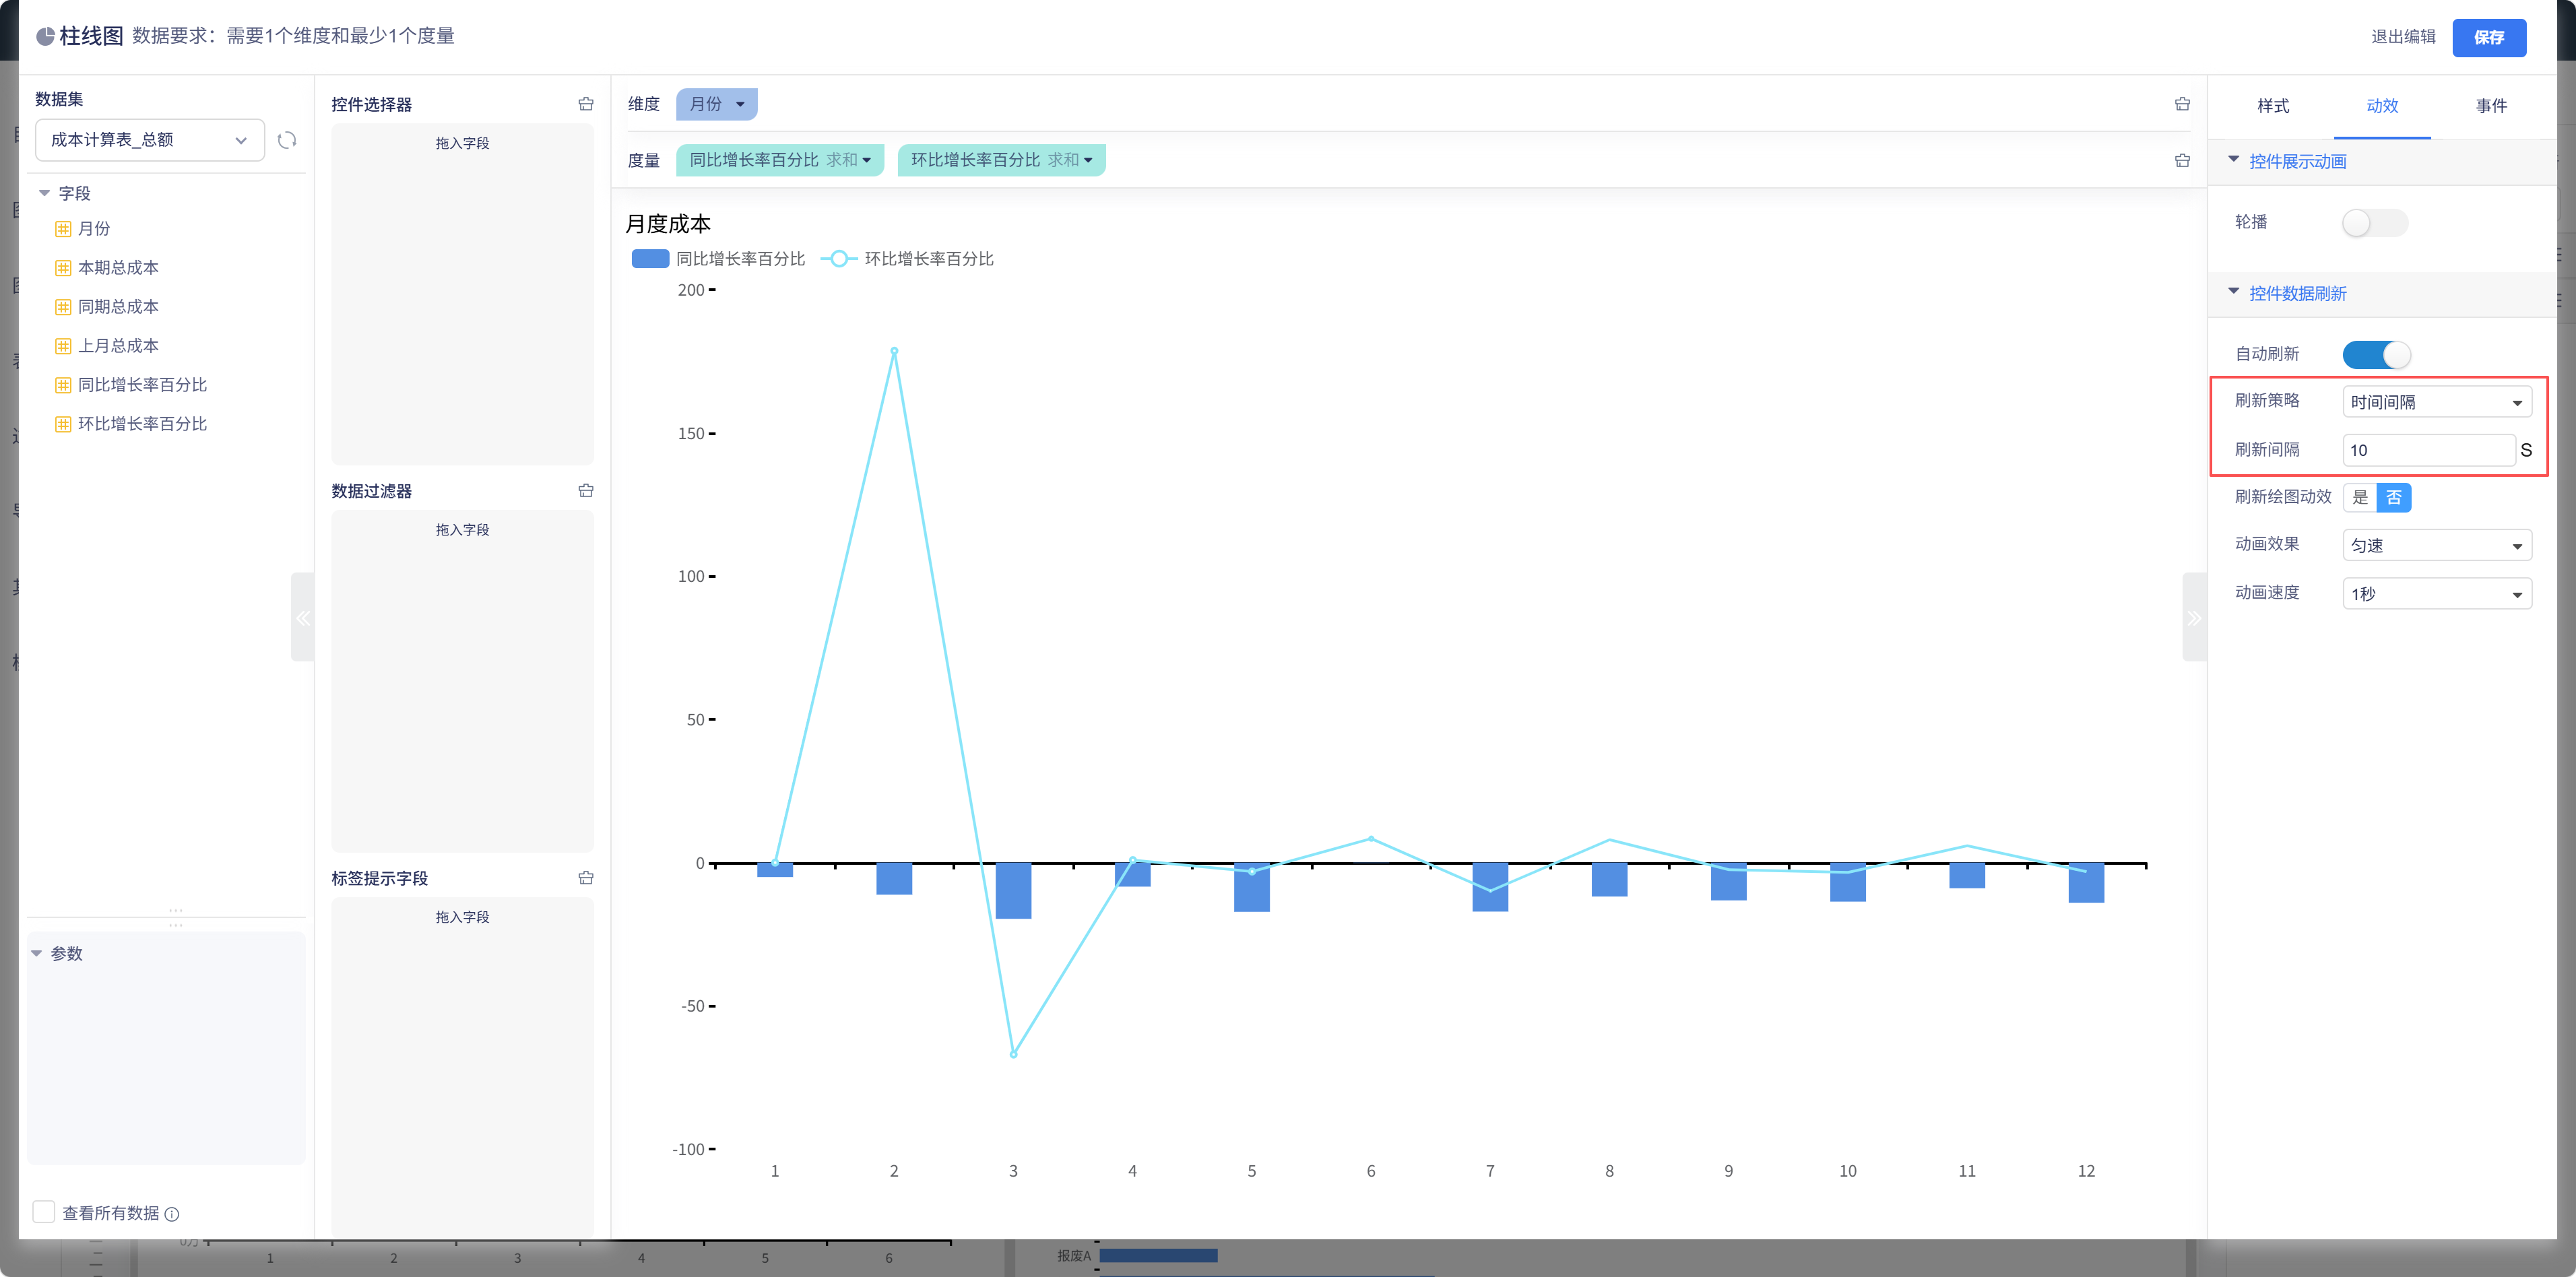Image resolution: width=2576 pixels, height=1277 pixels.
Task: Collapse the 参数 section
Action: [36, 953]
